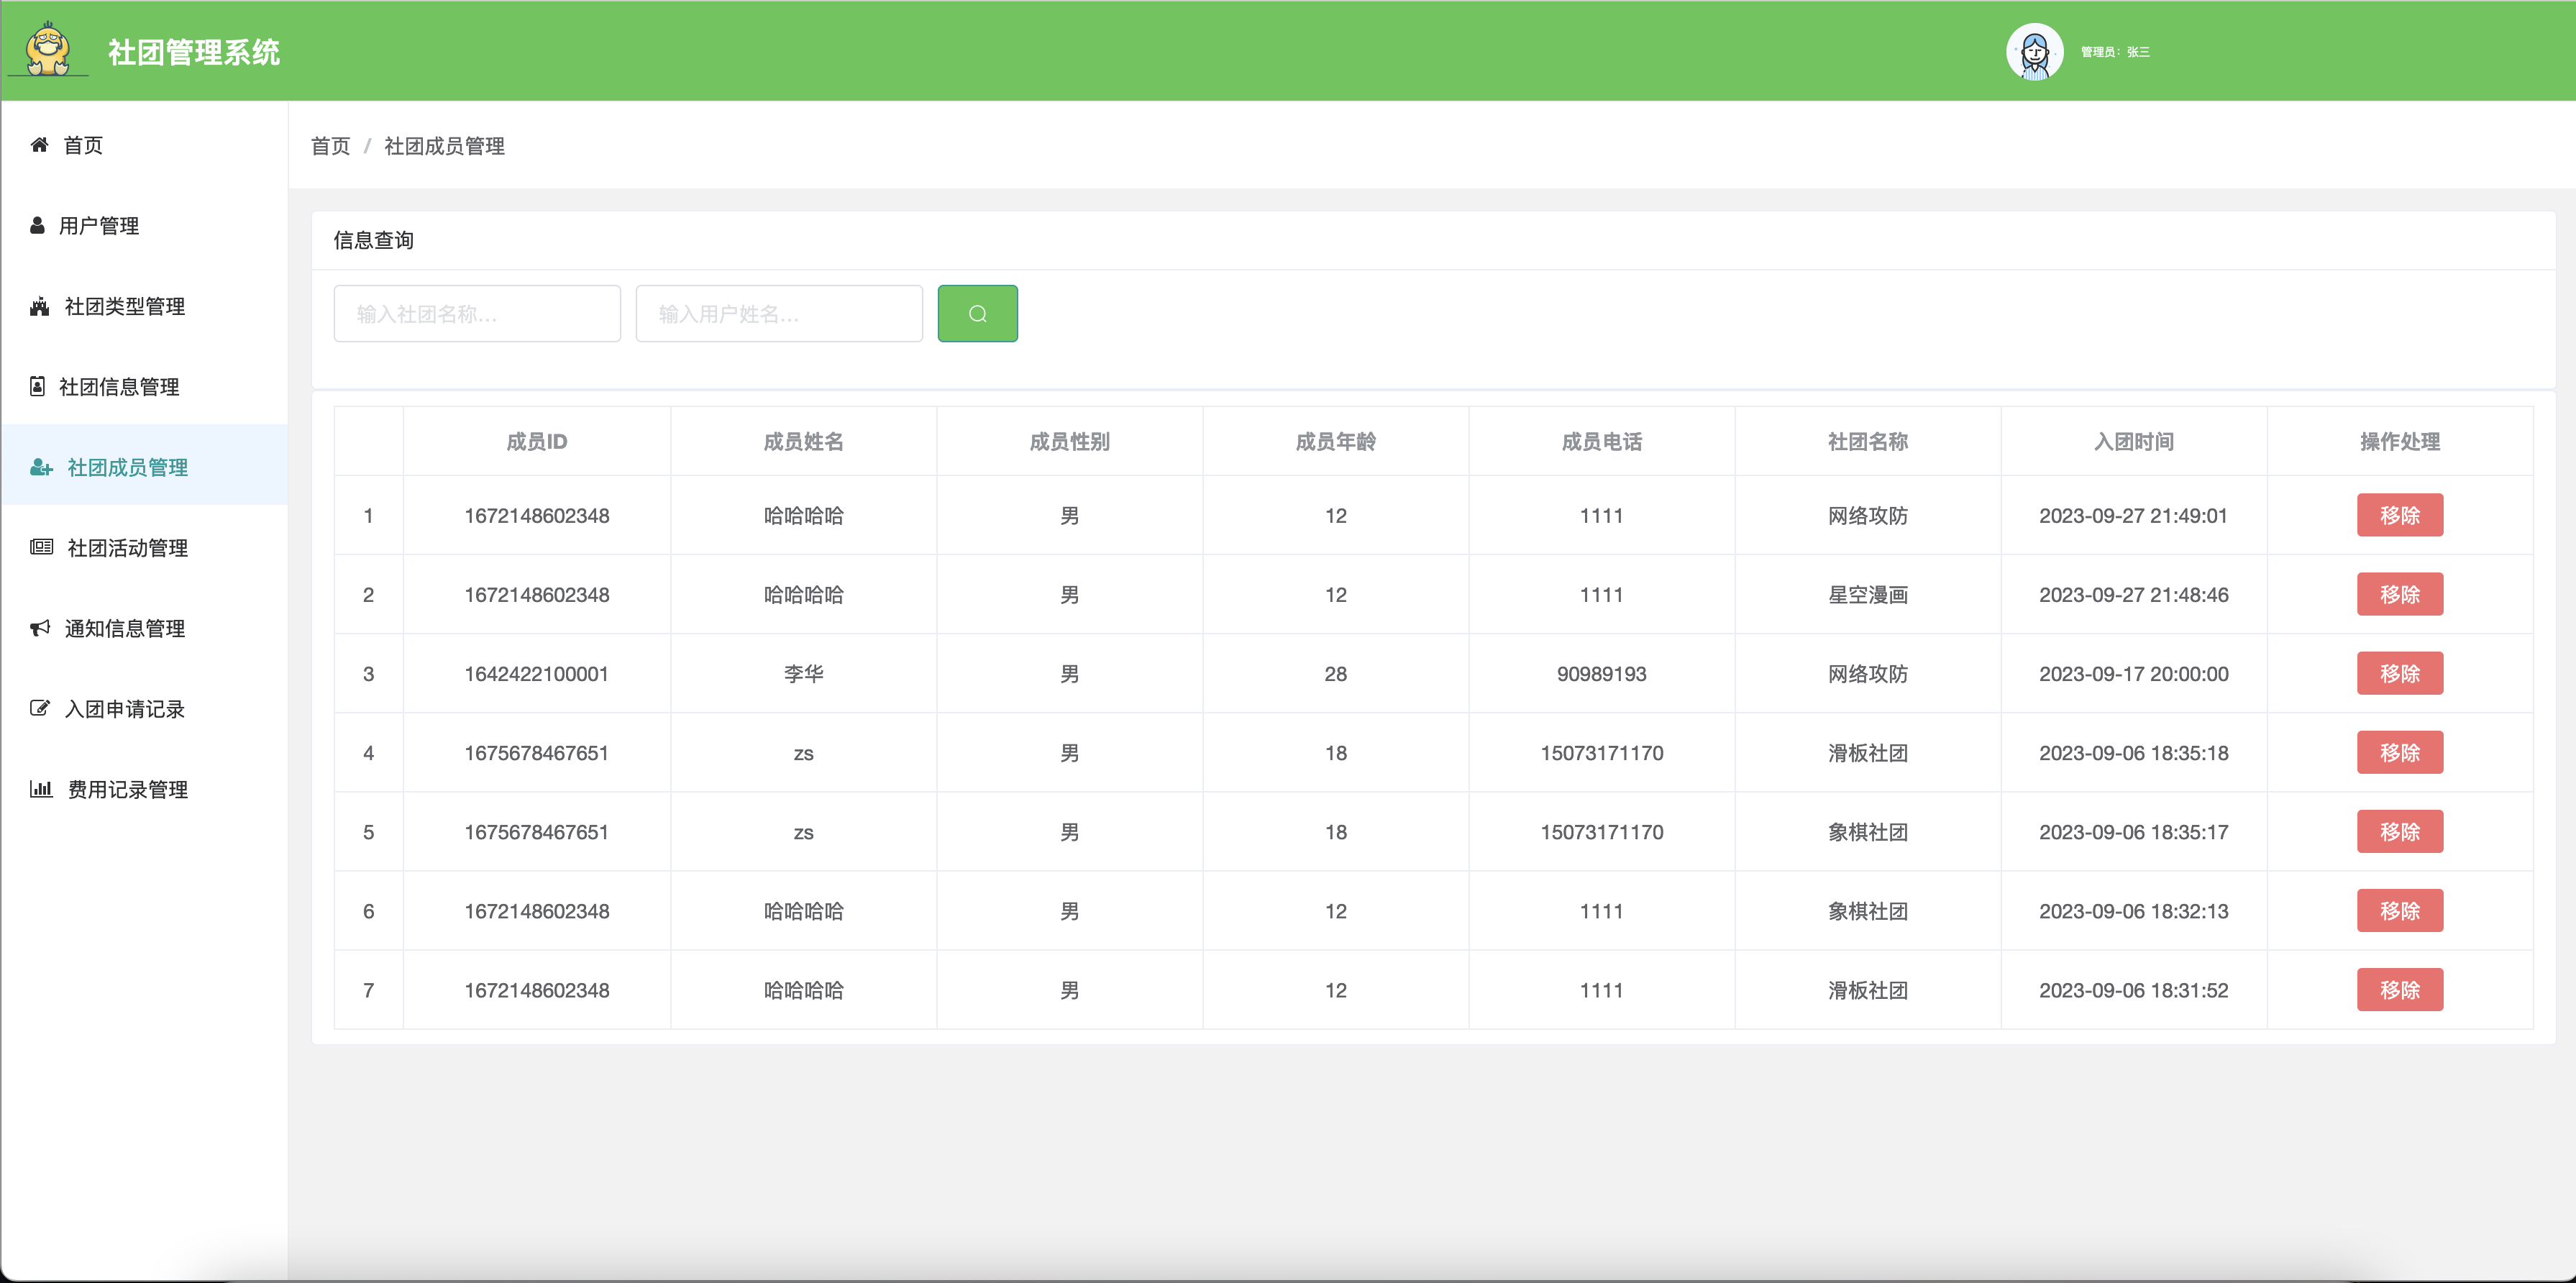Go to 社团类型管理 menu item

(144, 306)
